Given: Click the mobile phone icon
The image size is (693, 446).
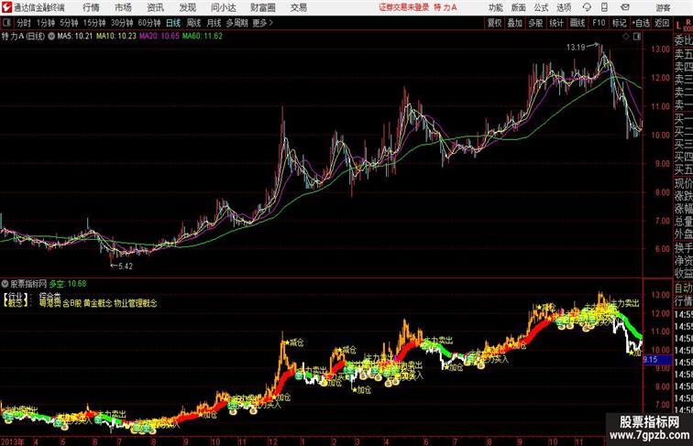Looking at the screenshot, I should (604, 7).
